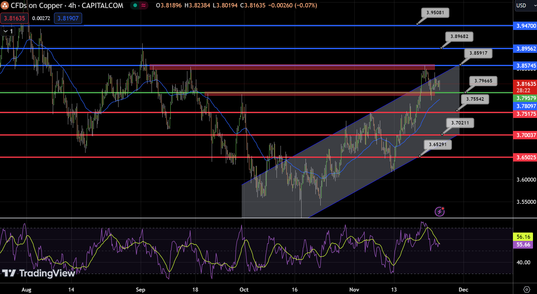Click the Sep date on time axis
537x294 pixels.
tap(140, 290)
